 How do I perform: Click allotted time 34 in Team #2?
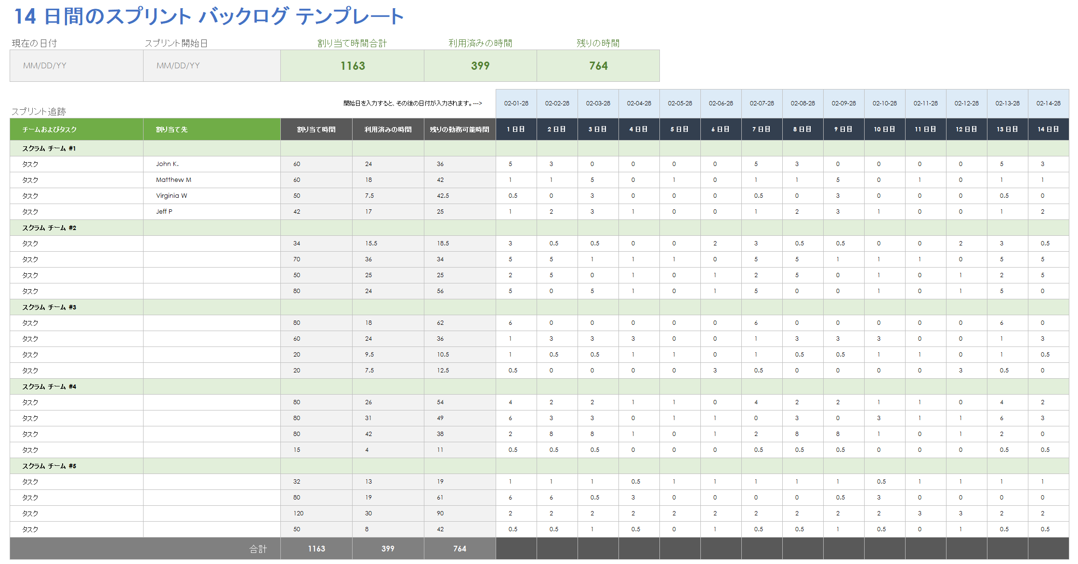(x=316, y=244)
